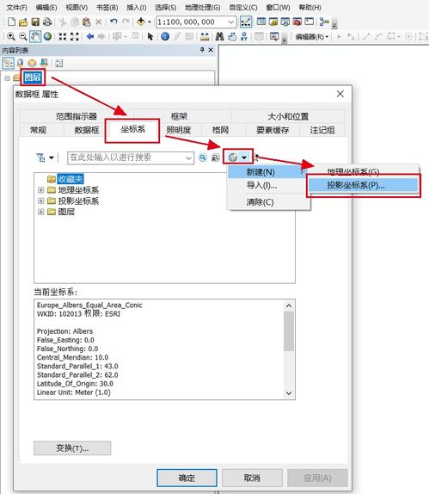The width and height of the screenshot is (429, 494).
Task: Click the current coordinate system scrollbar down arrow
Action: [289, 393]
